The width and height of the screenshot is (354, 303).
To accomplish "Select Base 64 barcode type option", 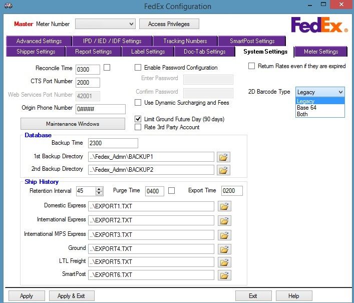I will pos(320,108).
